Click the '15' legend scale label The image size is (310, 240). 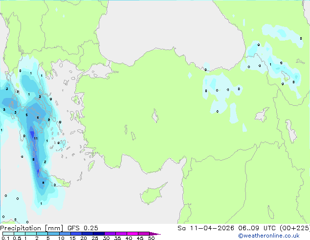tap(72, 238)
